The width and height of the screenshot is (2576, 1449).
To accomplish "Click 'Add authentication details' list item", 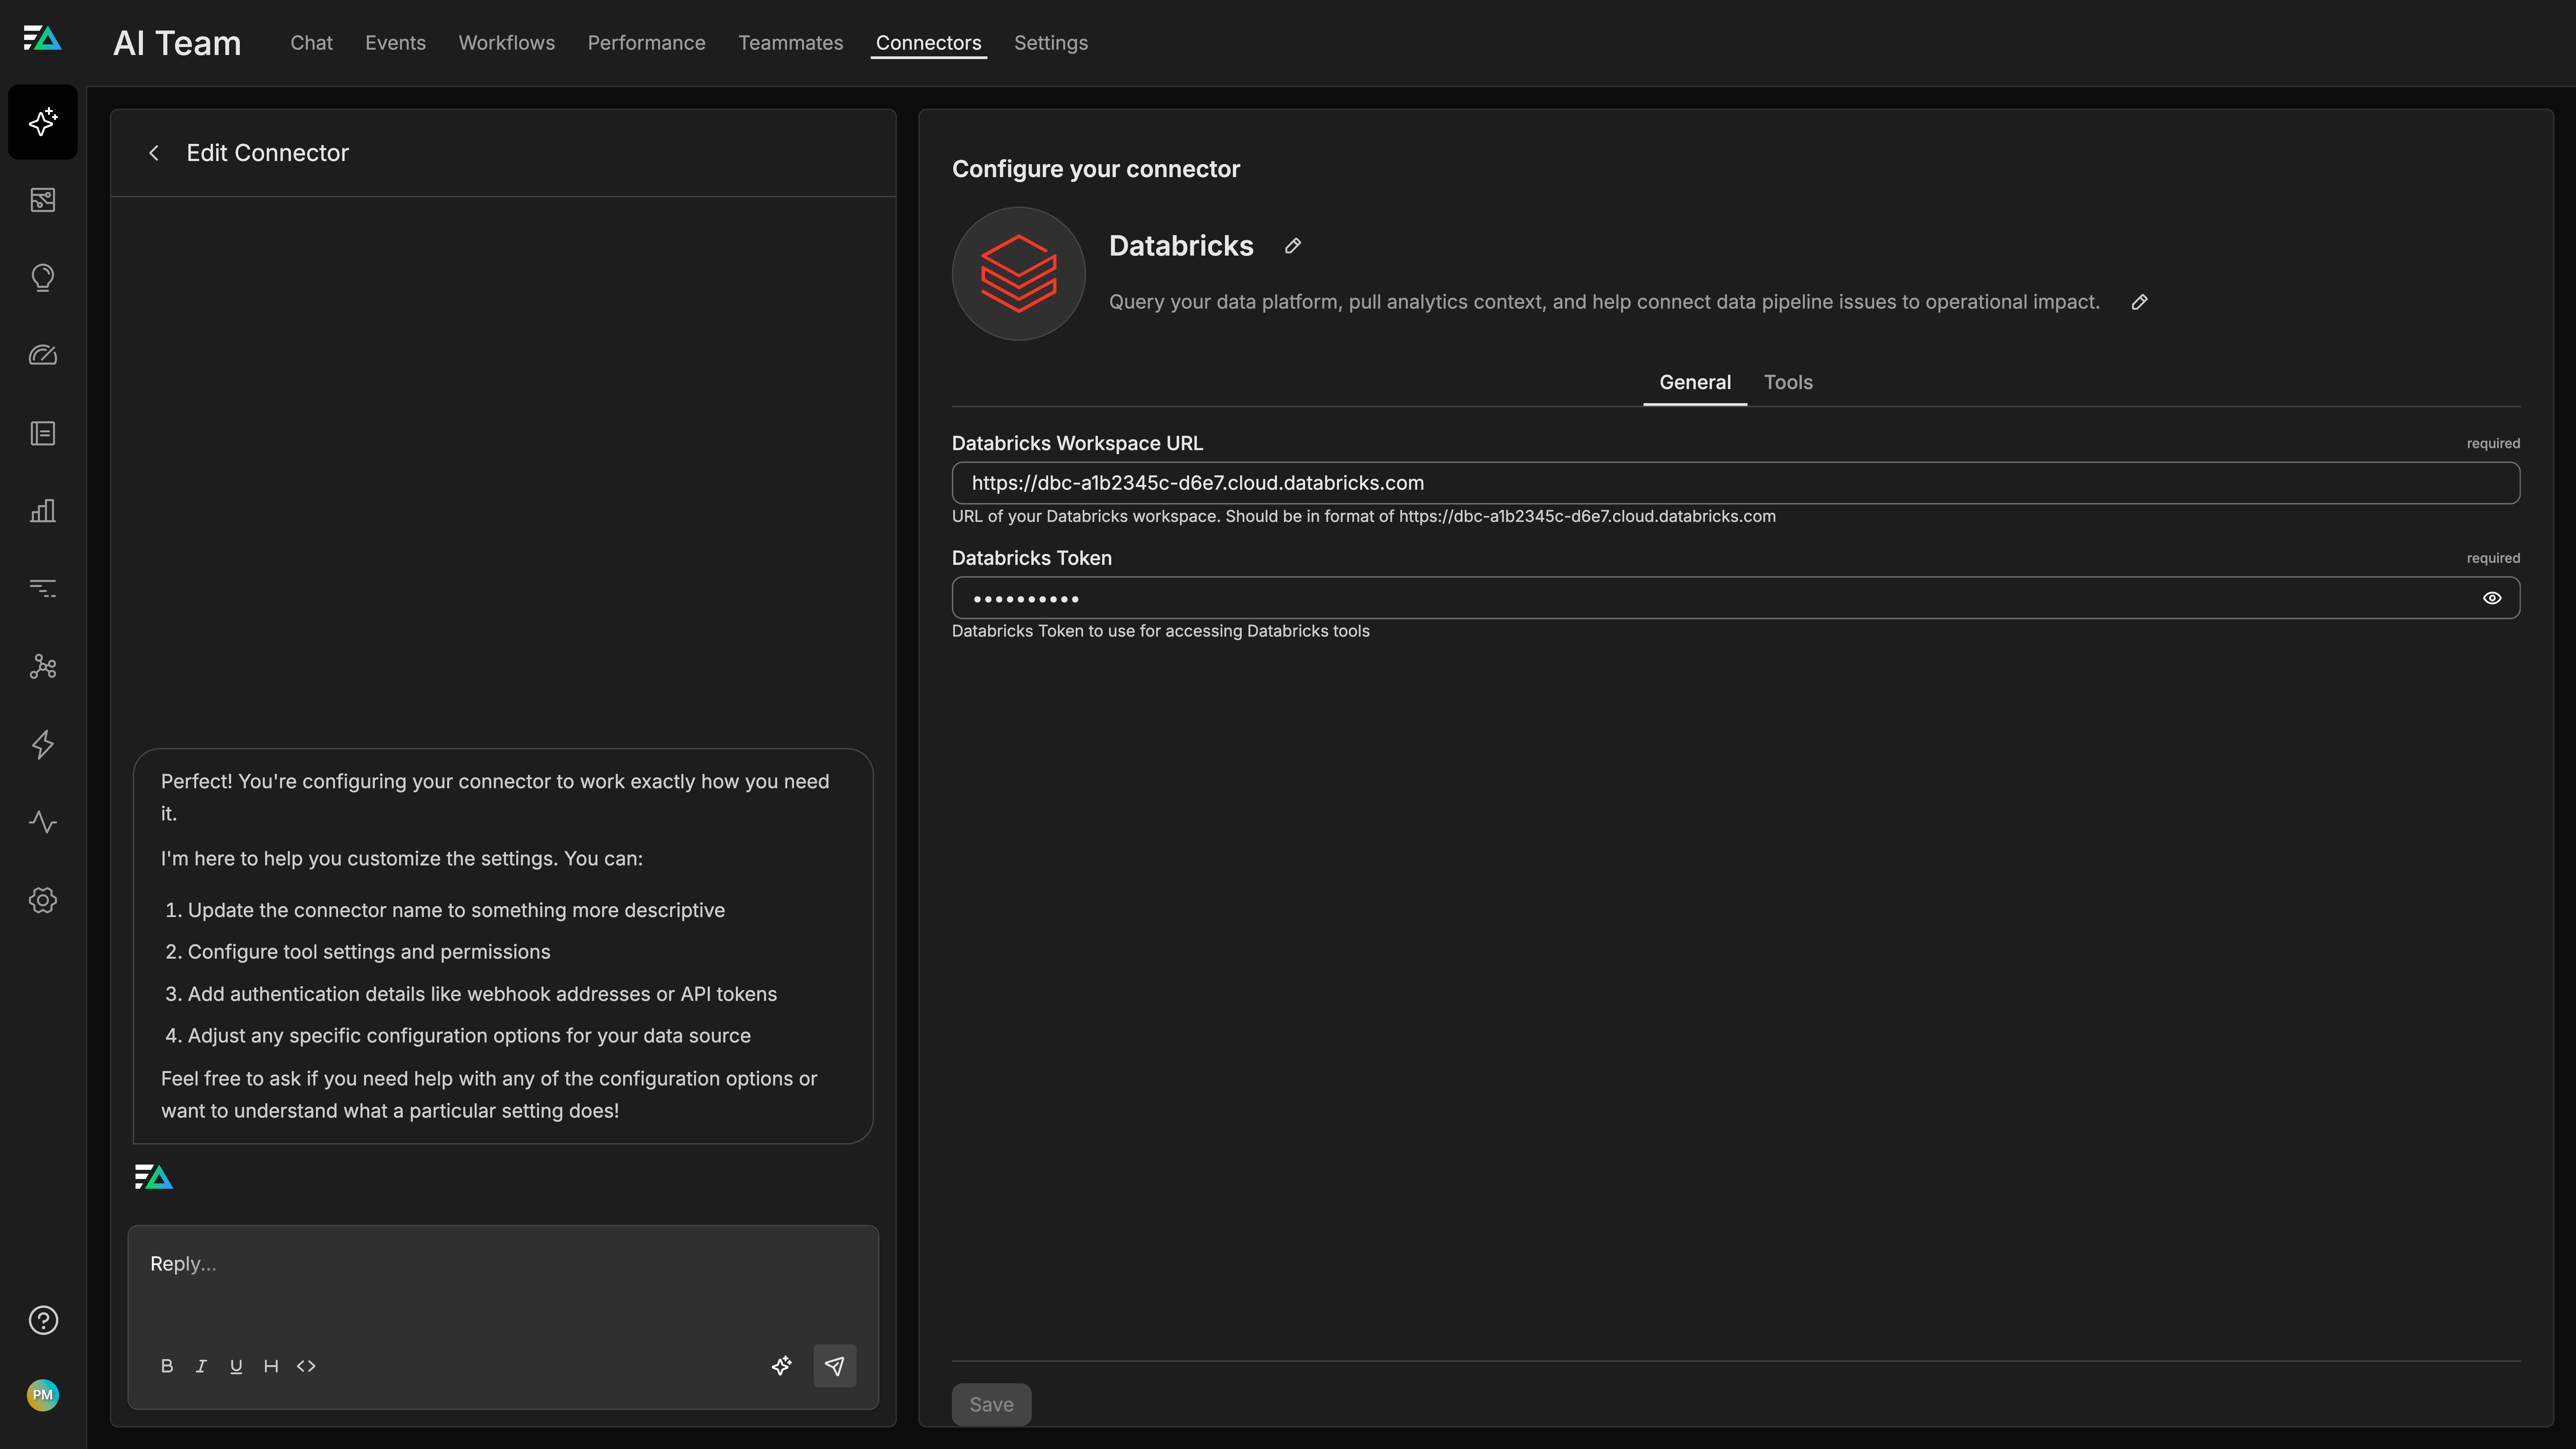I will (x=482, y=994).
